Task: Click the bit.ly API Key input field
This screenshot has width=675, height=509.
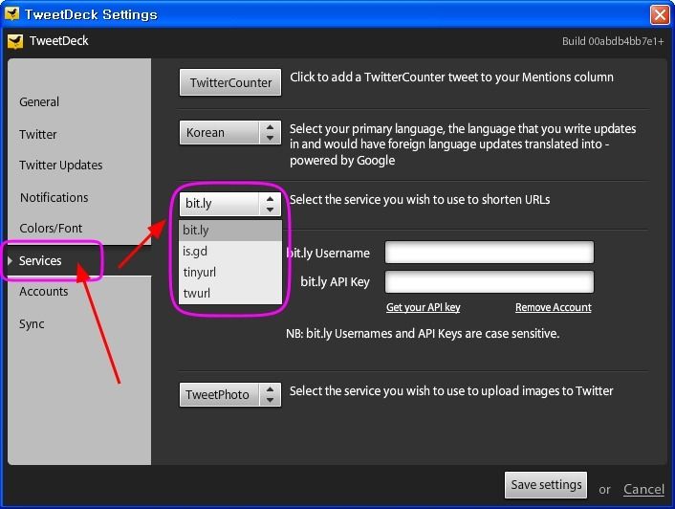Action: tap(490, 281)
